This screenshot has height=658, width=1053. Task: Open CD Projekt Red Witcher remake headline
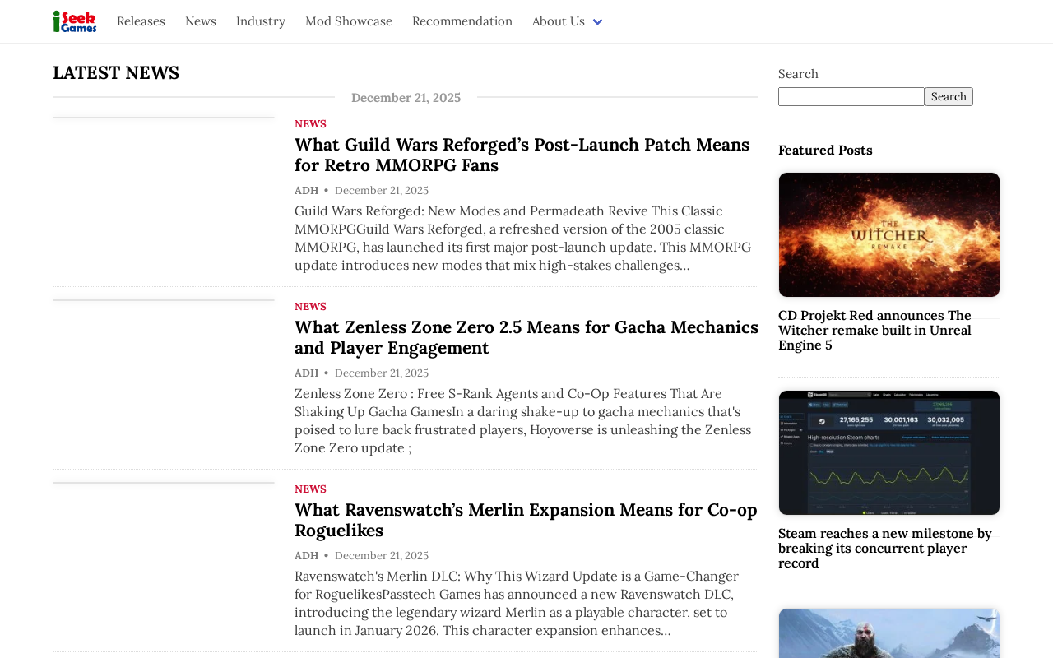pos(874,330)
